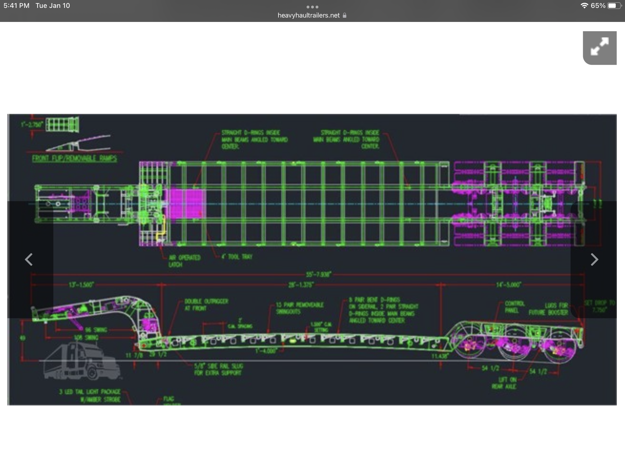Tap the lock icon beside the URL
625x469 pixels.
(x=345, y=15)
